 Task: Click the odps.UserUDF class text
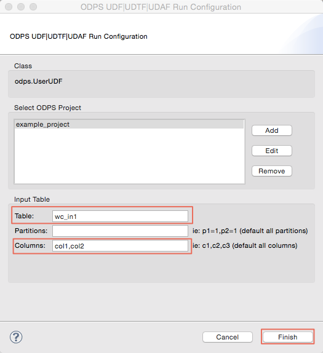(39, 81)
